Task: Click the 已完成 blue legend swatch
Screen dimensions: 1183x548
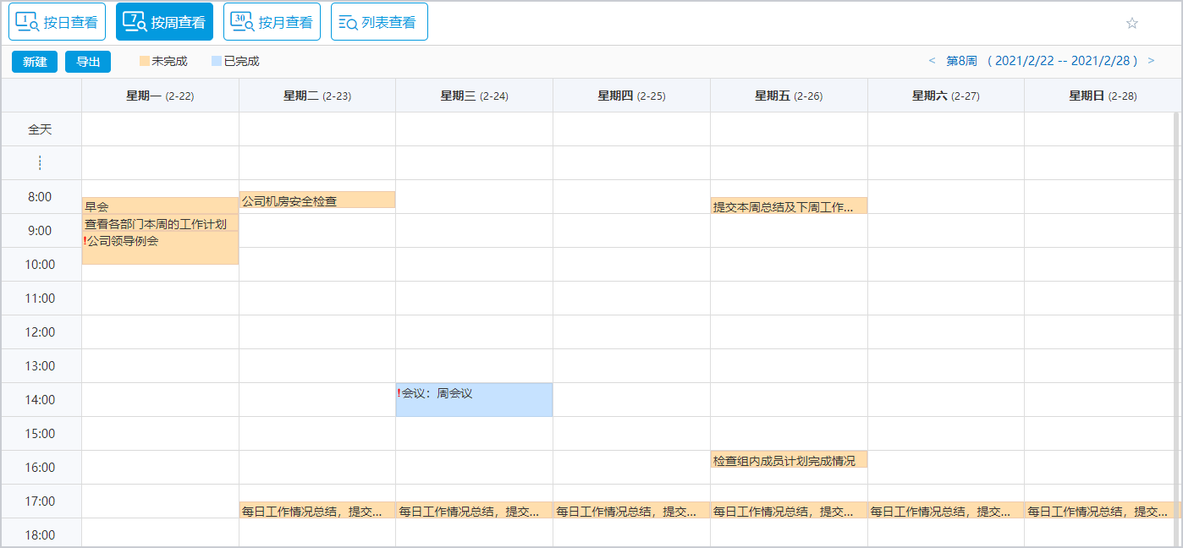Action: 217,61
